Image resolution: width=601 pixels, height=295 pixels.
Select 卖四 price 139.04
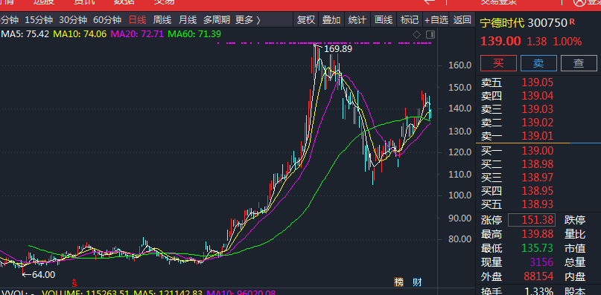pos(538,96)
